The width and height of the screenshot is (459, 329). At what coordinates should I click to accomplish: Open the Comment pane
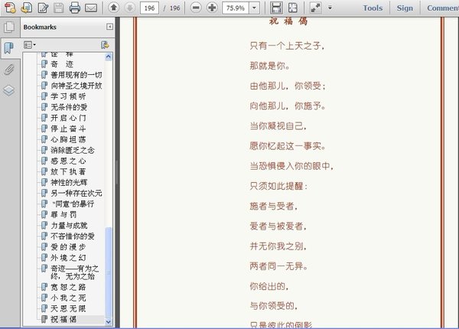tap(442, 8)
